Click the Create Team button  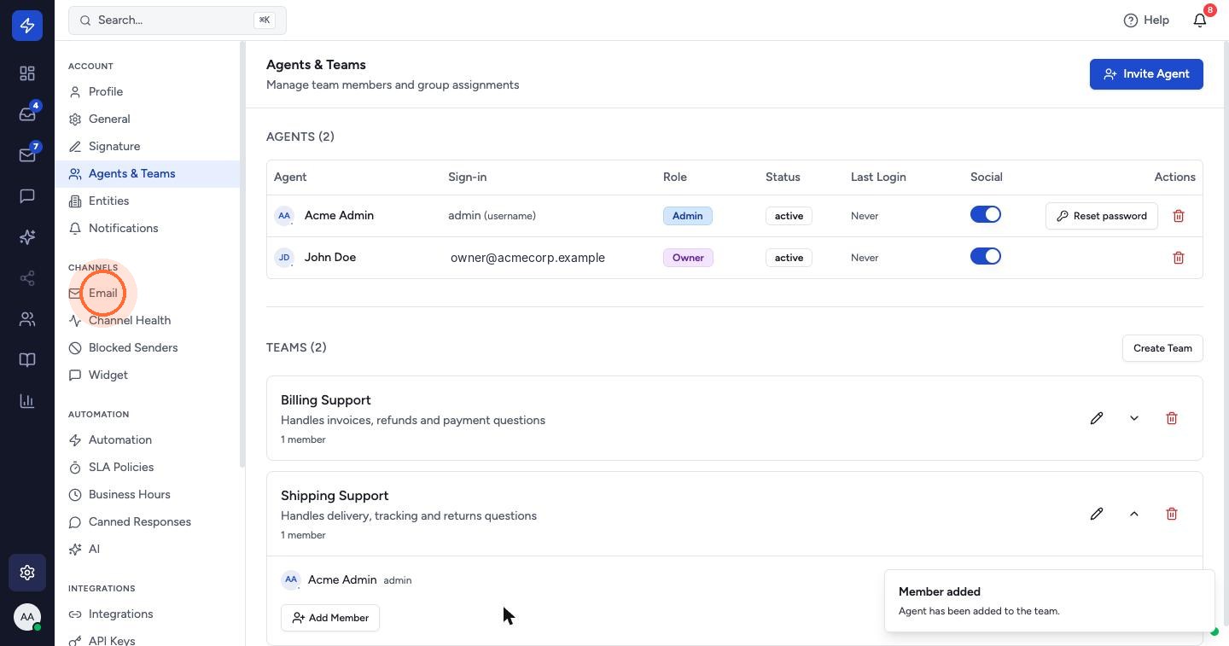pyautogui.click(x=1162, y=348)
